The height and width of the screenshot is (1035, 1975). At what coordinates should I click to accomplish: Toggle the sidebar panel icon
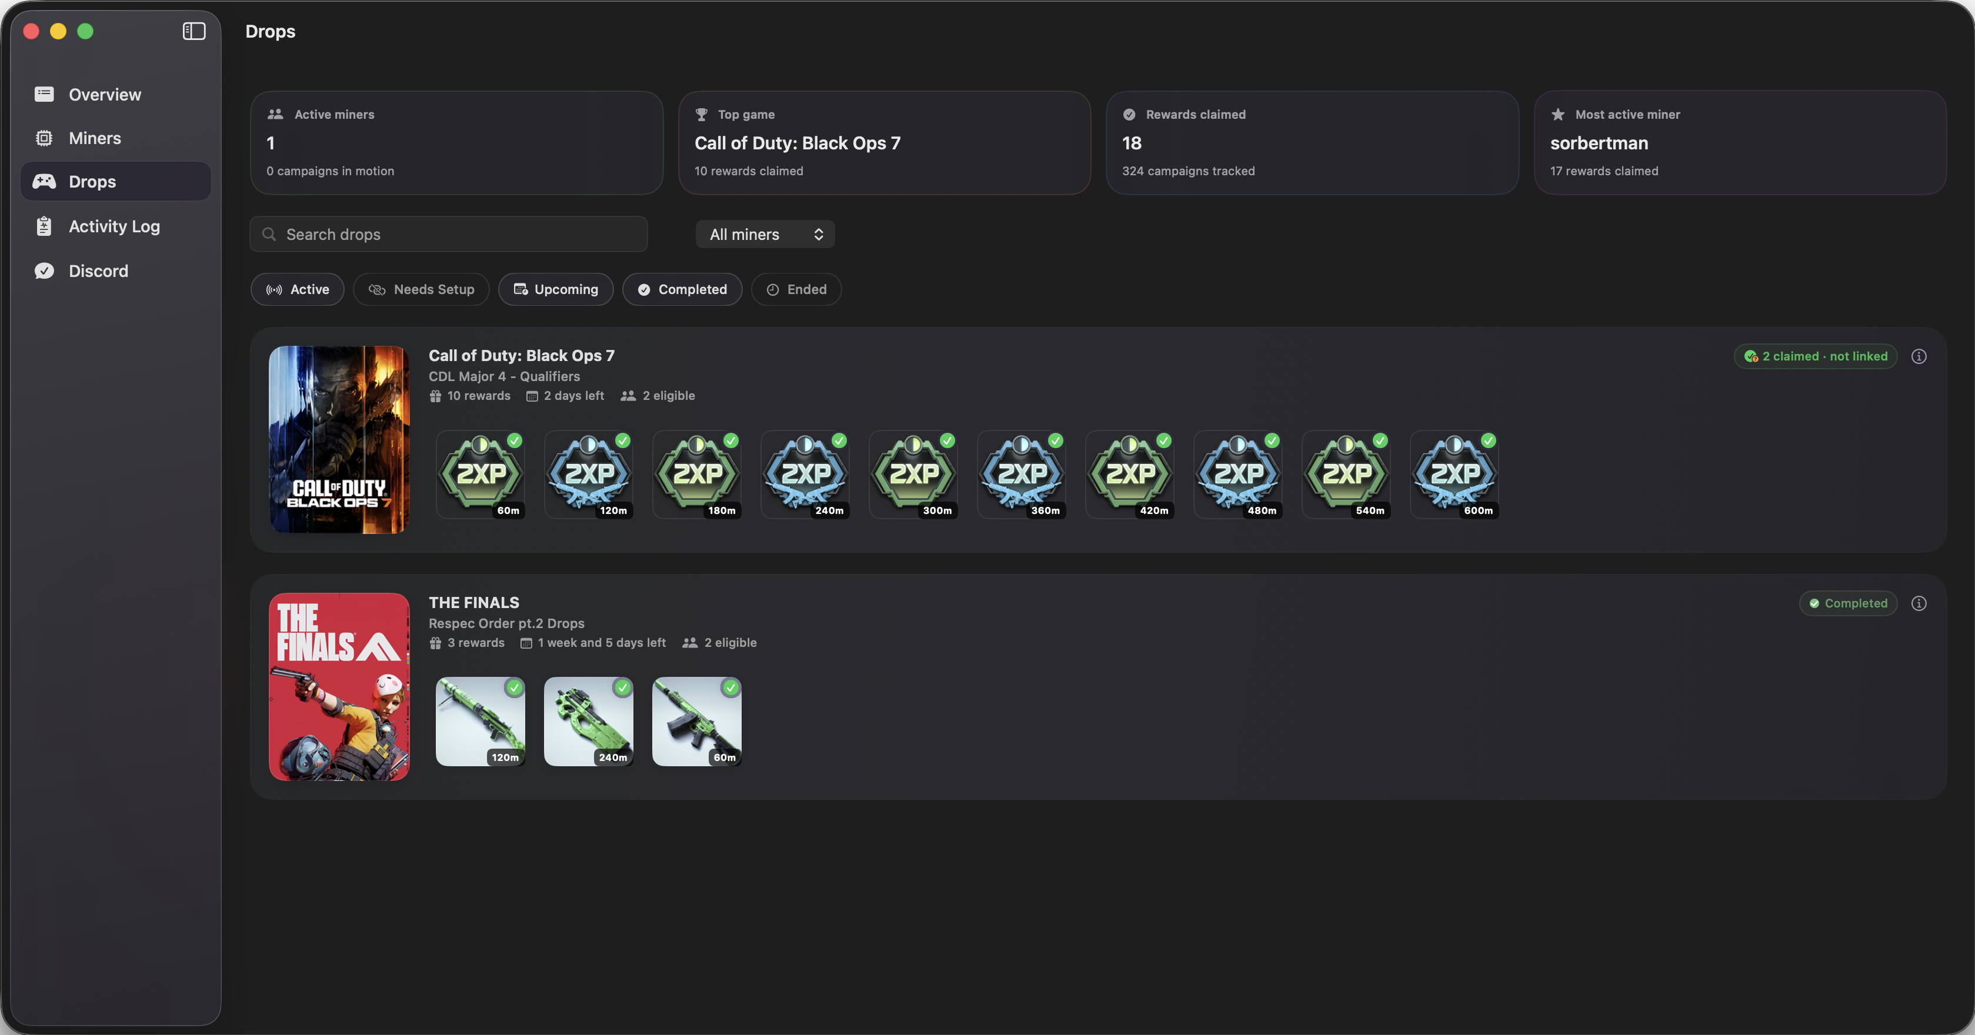(x=194, y=31)
